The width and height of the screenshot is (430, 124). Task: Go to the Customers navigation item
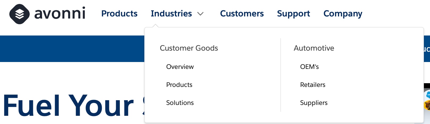[242, 14]
